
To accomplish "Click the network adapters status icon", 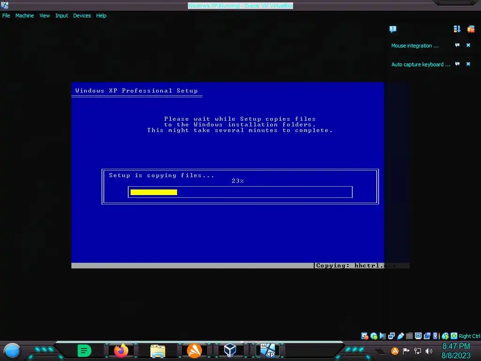I will (391, 336).
